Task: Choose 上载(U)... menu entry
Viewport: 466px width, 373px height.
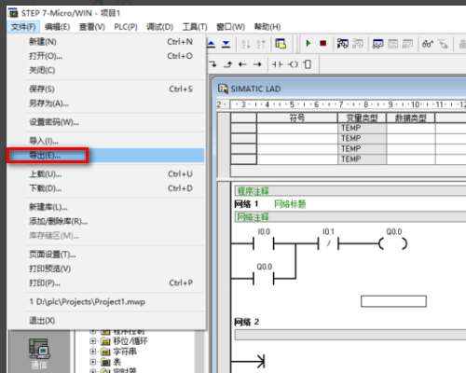Action: (105, 174)
